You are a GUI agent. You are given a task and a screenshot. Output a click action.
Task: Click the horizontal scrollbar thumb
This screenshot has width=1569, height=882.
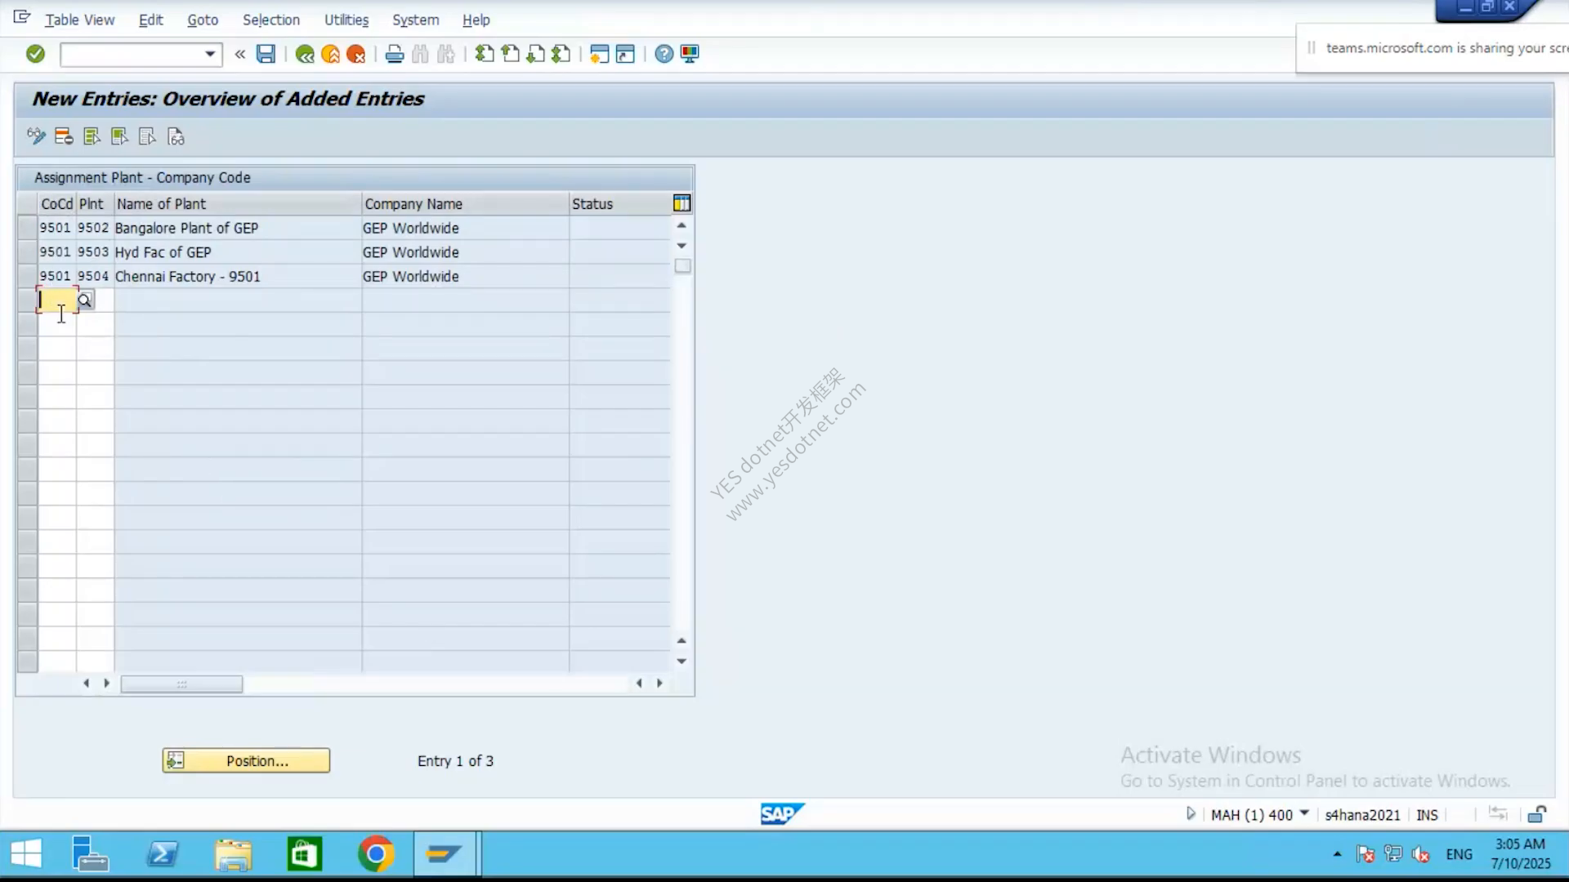181,684
